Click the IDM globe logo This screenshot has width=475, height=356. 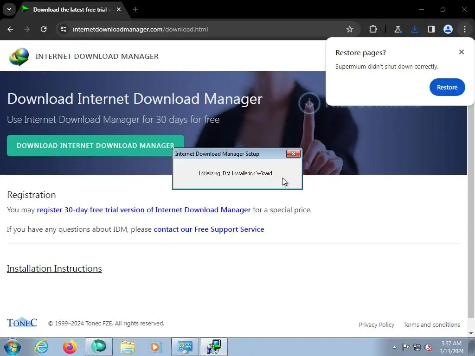tap(19, 56)
